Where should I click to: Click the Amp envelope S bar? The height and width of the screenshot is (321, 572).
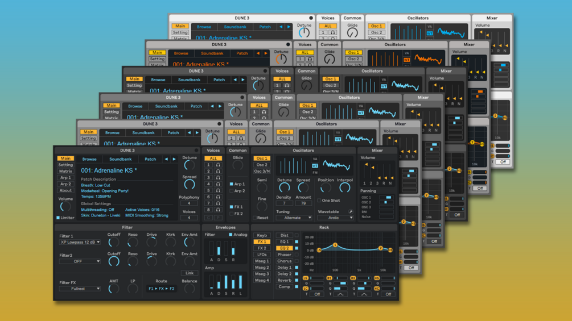tap(226, 282)
